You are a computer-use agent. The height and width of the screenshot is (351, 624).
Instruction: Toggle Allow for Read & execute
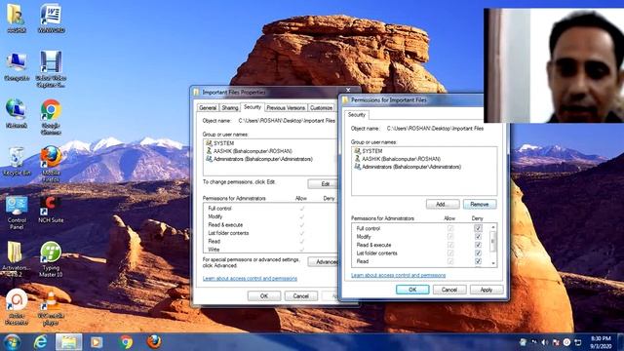click(450, 245)
